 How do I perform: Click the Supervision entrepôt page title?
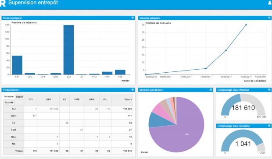(x=33, y=3)
